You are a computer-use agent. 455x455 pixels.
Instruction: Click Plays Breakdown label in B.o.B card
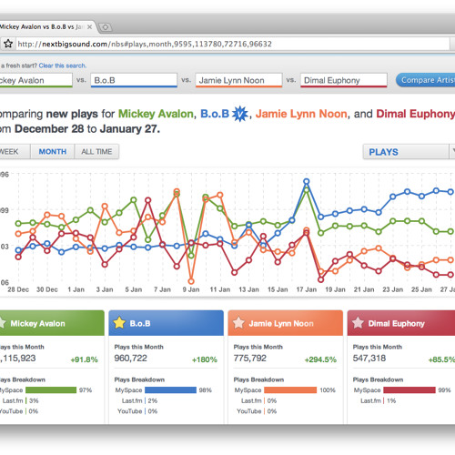[139, 379]
